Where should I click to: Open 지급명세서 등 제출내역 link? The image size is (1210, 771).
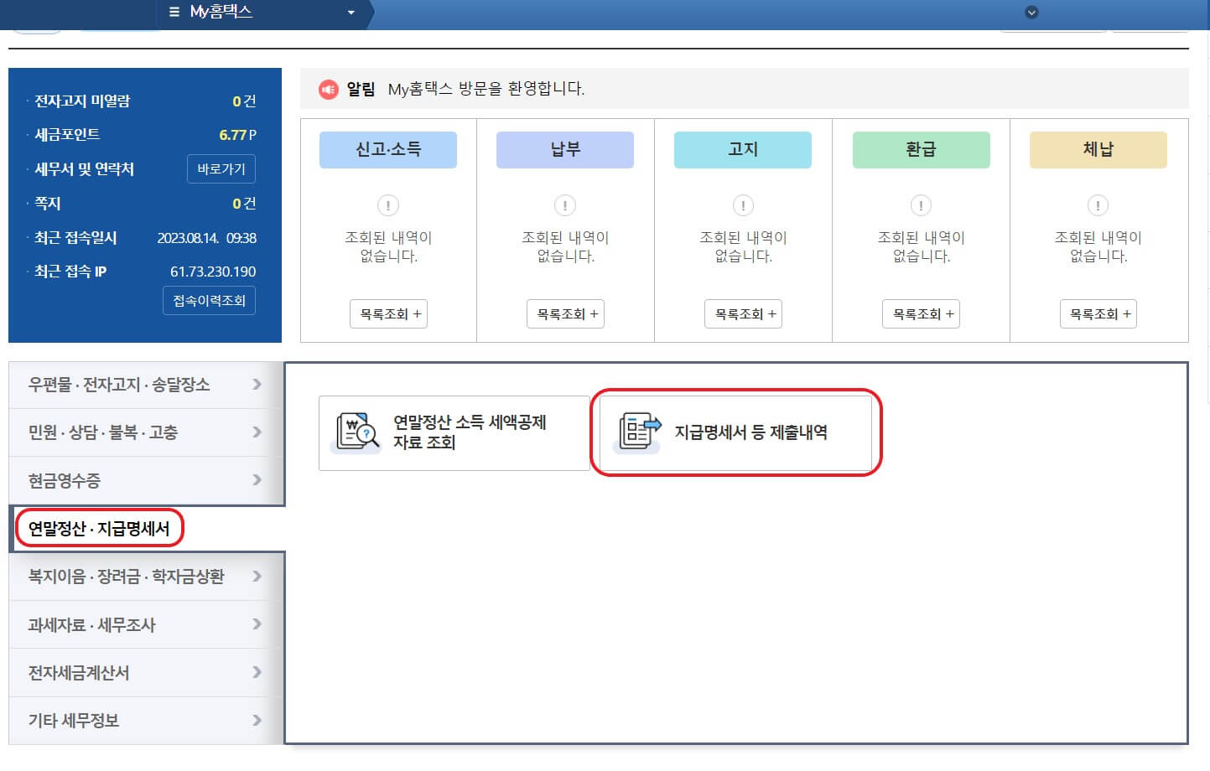[x=736, y=433]
